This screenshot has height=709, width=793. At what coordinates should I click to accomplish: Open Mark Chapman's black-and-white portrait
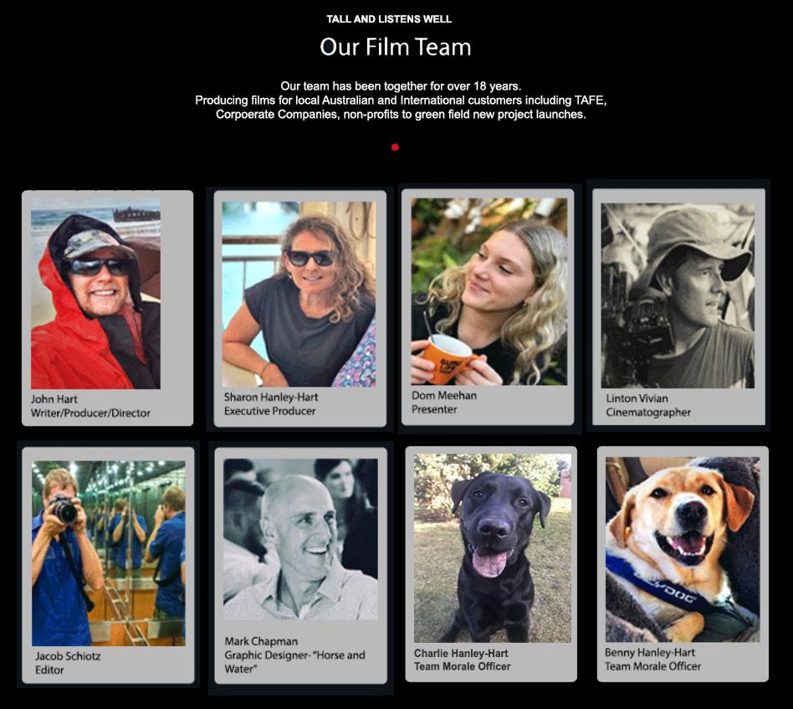click(x=300, y=539)
